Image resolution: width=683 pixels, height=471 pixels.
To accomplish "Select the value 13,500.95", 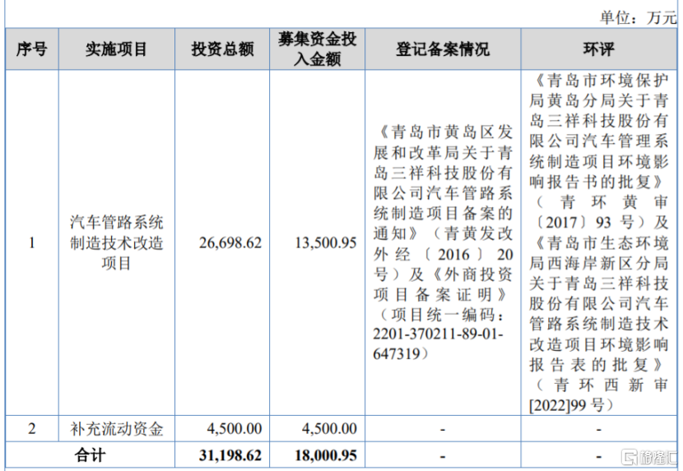I will coord(326,242).
